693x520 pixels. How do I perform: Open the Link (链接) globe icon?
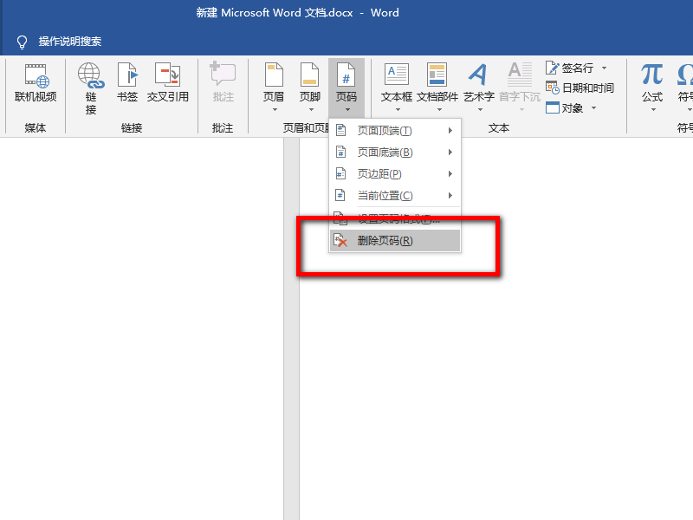(91, 75)
